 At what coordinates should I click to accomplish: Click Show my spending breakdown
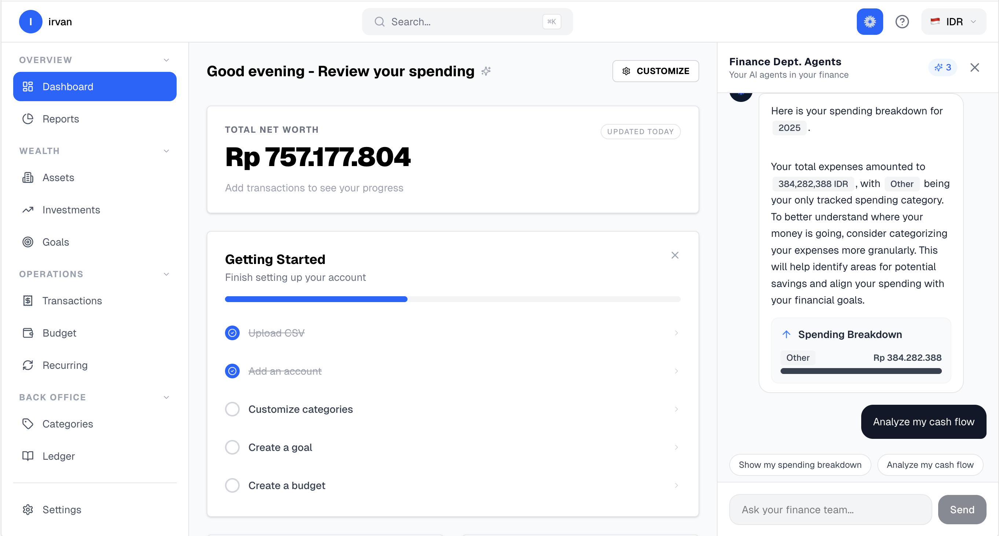[800, 465]
